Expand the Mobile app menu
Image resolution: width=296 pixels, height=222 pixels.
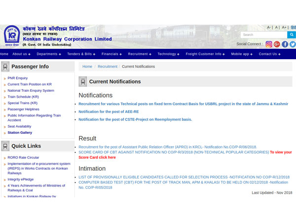pyautogui.click(x=242, y=54)
